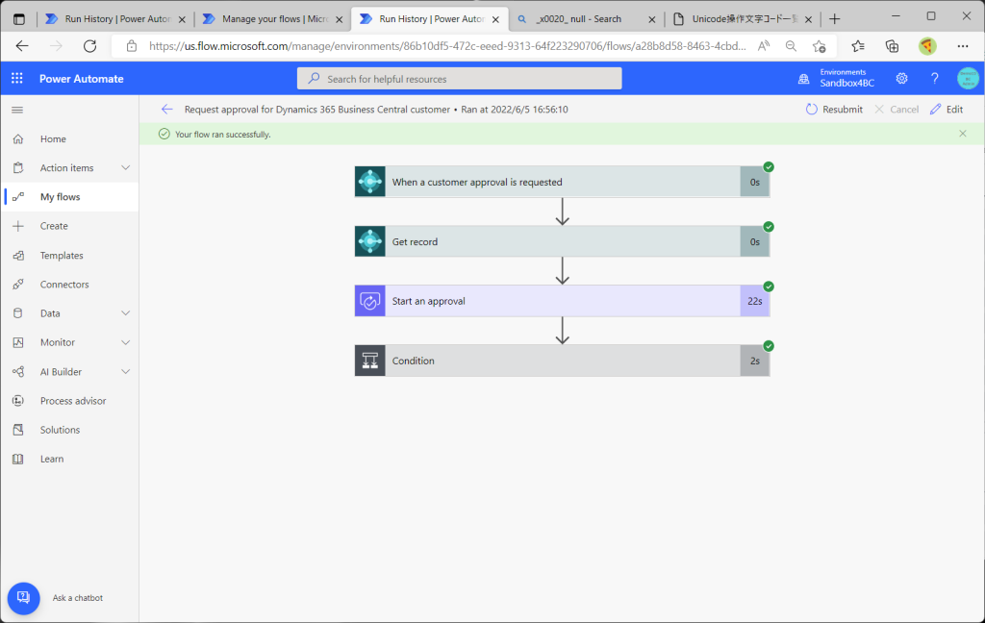Click the Templates icon in sidebar

(x=18, y=256)
